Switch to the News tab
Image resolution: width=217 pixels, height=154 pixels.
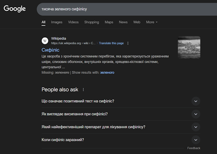click(x=123, y=22)
